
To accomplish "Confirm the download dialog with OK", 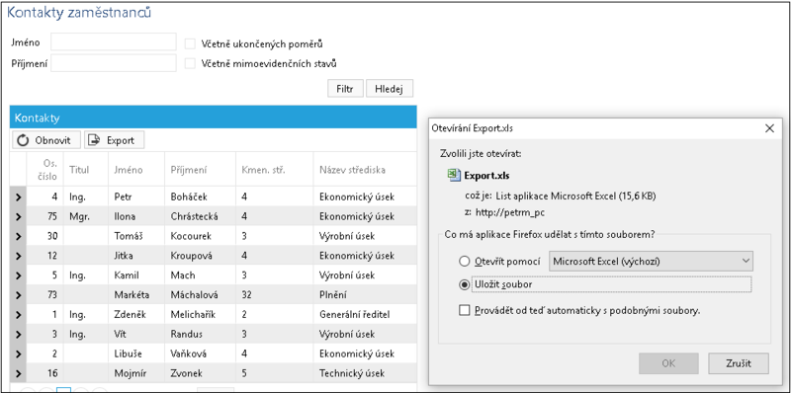I will (668, 363).
